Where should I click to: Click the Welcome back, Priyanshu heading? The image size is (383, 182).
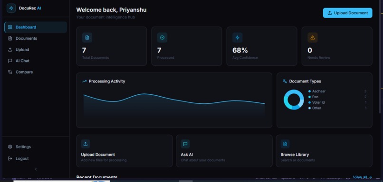pos(111,10)
